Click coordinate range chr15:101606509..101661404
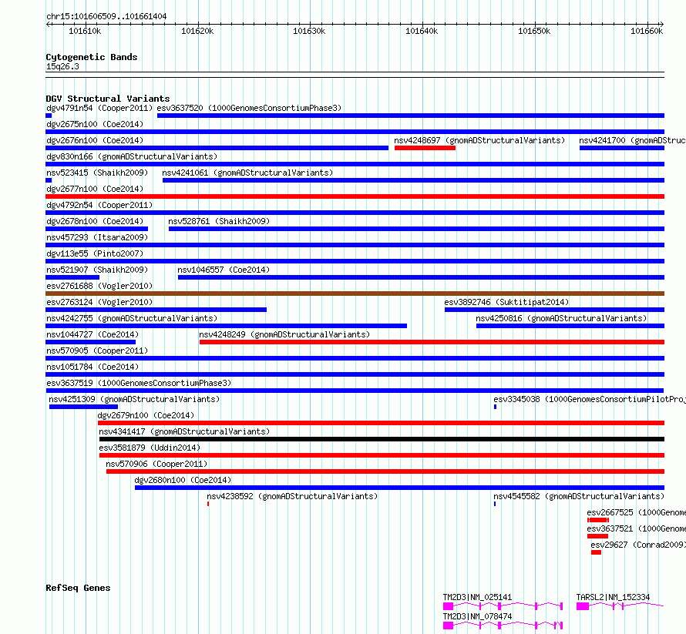The width and height of the screenshot is (686, 634). click(x=106, y=16)
